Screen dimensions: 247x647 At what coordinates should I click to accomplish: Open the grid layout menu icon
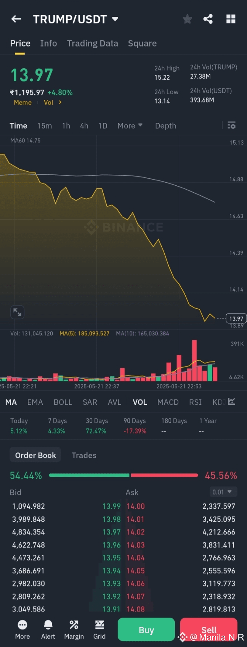pyautogui.click(x=231, y=19)
